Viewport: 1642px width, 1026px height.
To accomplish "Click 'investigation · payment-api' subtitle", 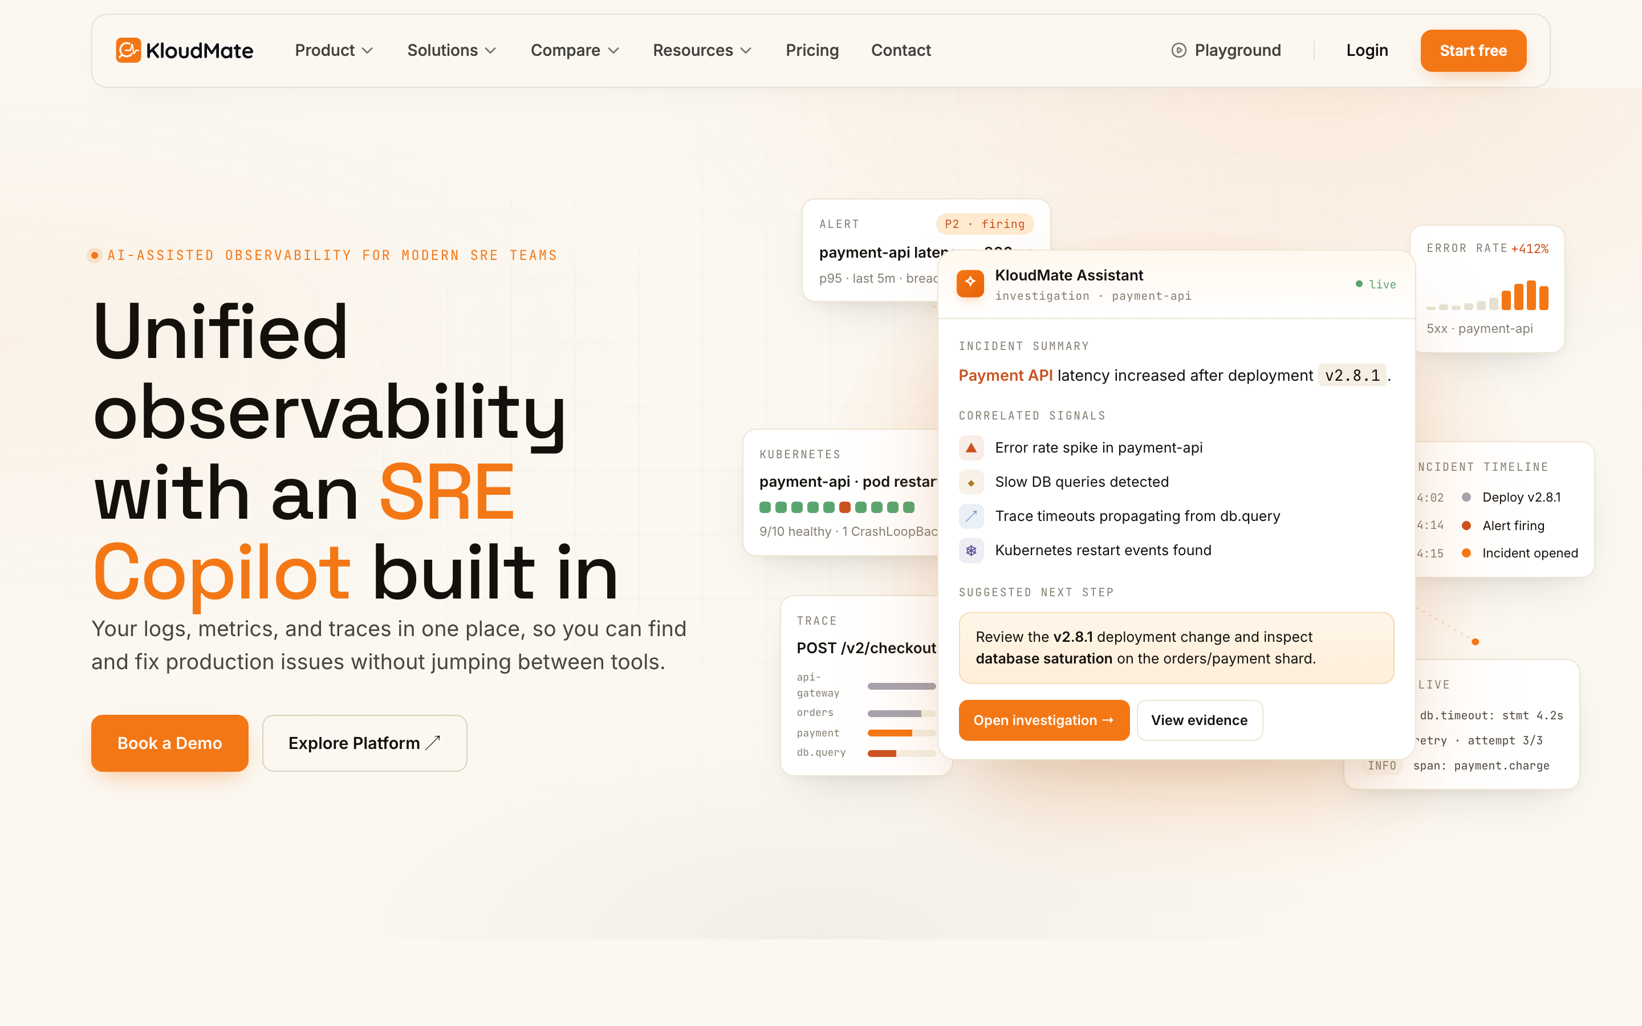I will click(1092, 296).
